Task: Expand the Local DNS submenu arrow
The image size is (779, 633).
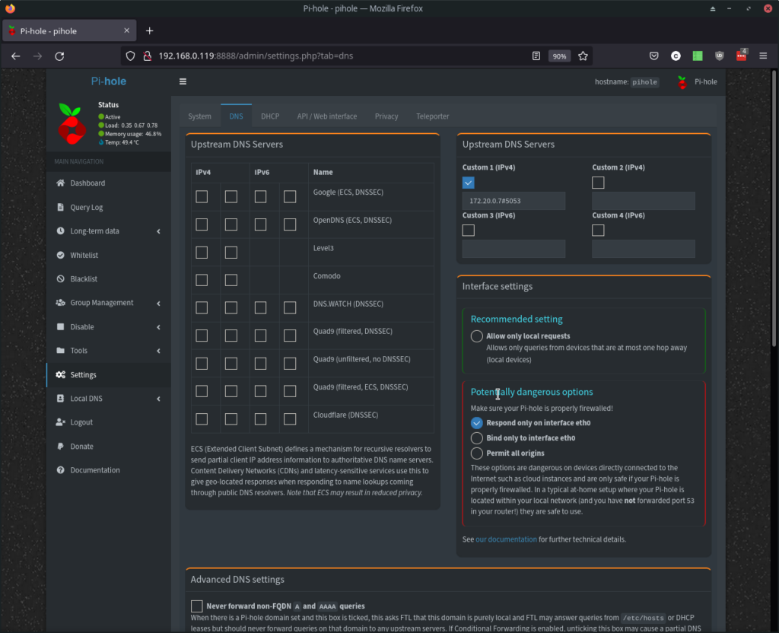Action: click(158, 399)
